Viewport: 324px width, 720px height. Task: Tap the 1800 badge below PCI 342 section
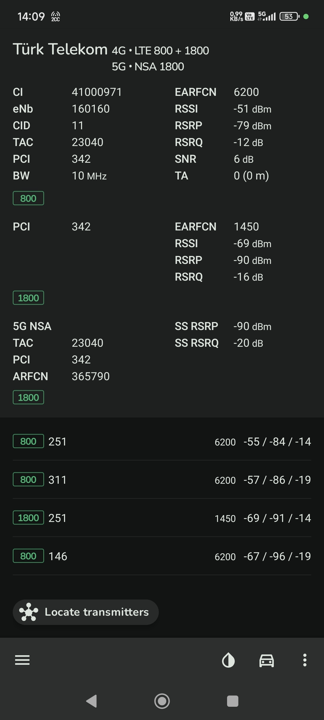(28, 298)
